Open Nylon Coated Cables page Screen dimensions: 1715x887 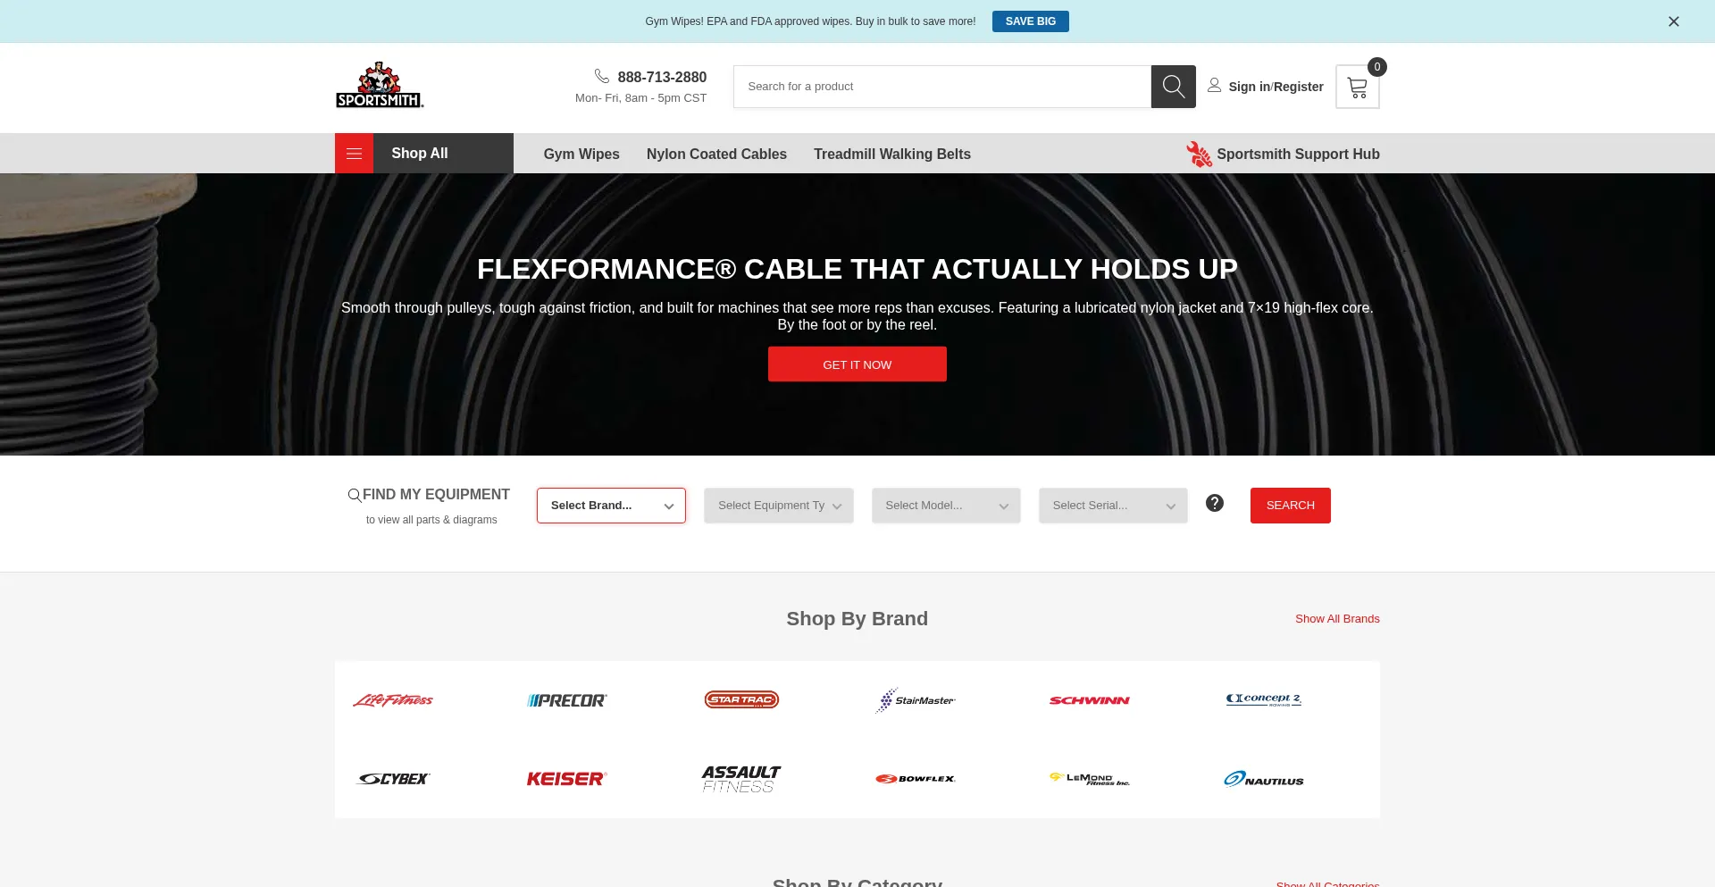(x=716, y=154)
